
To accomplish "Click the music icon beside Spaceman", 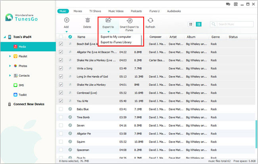I will click(x=70, y=150).
